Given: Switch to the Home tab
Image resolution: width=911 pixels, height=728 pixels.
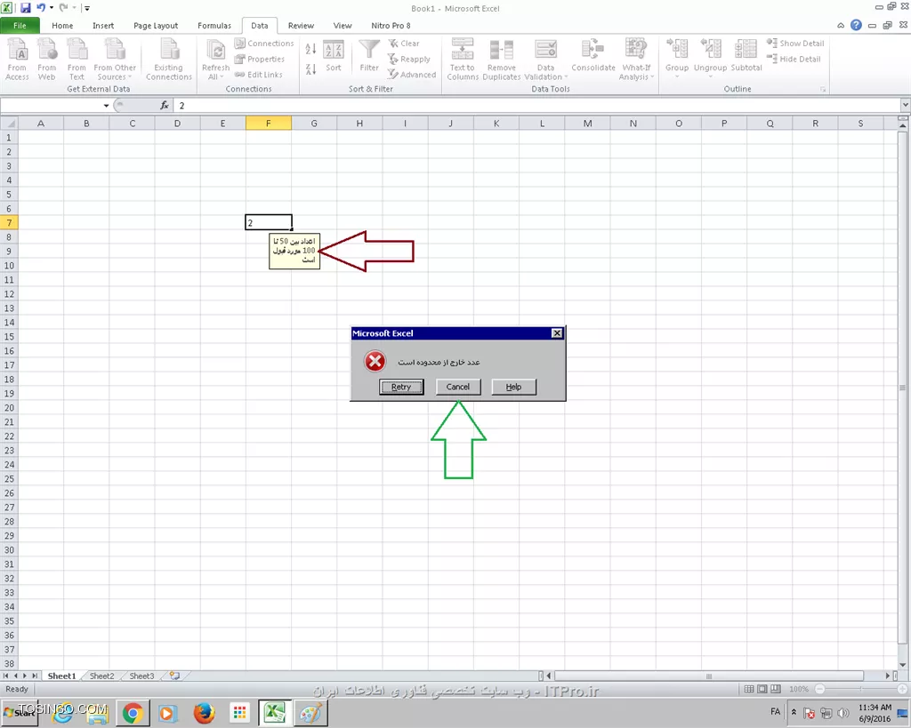Looking at the screenshot, I should (x=62, y=26).
